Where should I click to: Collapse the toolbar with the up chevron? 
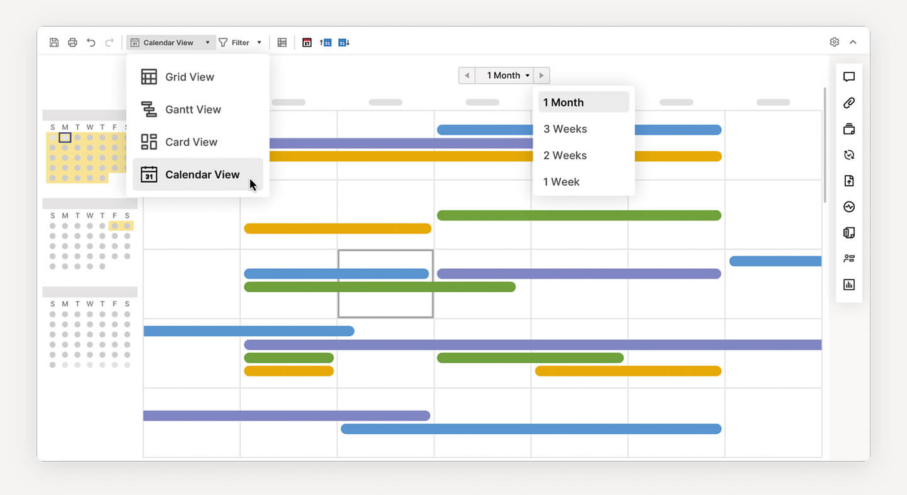[x=853, y=42]
